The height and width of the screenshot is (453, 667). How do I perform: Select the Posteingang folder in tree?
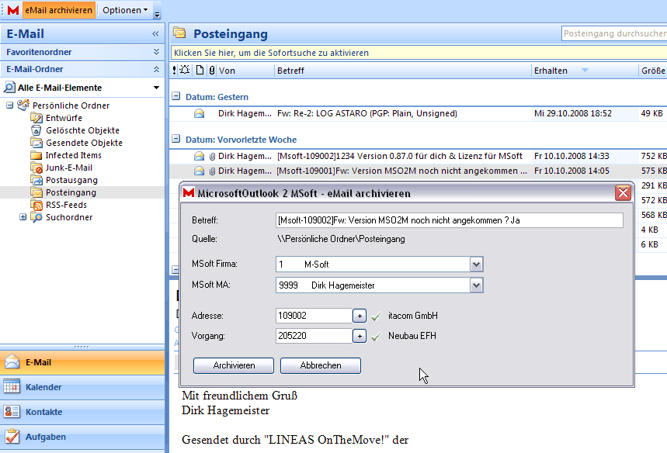[x=71, y=192]
